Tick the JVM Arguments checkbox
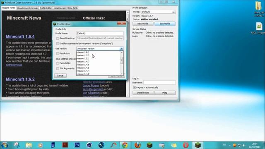The image size is (265, 149). [58, 68]
